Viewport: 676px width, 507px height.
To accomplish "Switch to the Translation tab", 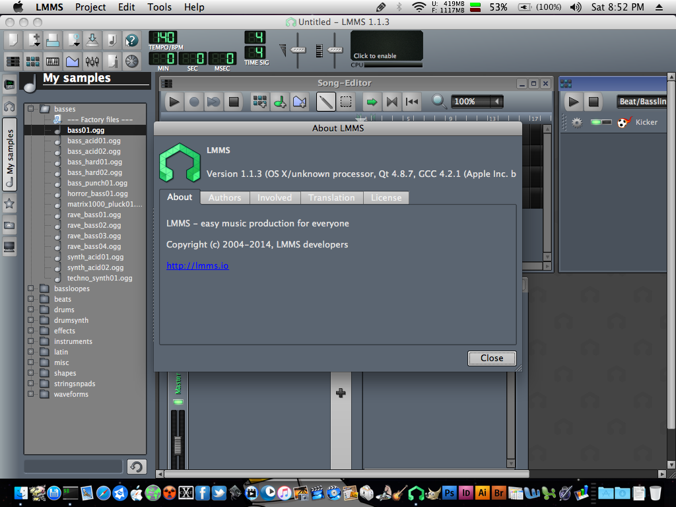I will pos(331,197).
